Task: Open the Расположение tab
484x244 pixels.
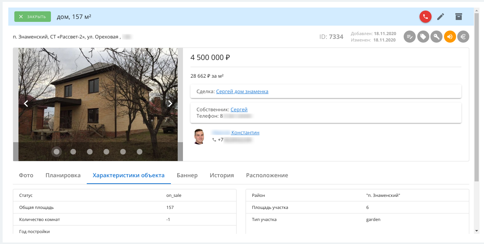Action: (267, 175)
